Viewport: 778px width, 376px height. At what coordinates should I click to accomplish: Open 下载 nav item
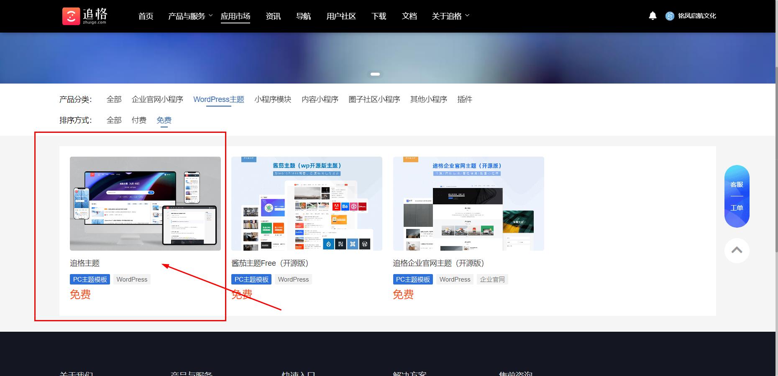click(x=379, y=16)
